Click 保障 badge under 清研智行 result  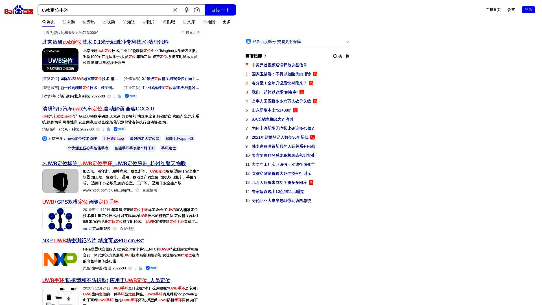[119, 129]
